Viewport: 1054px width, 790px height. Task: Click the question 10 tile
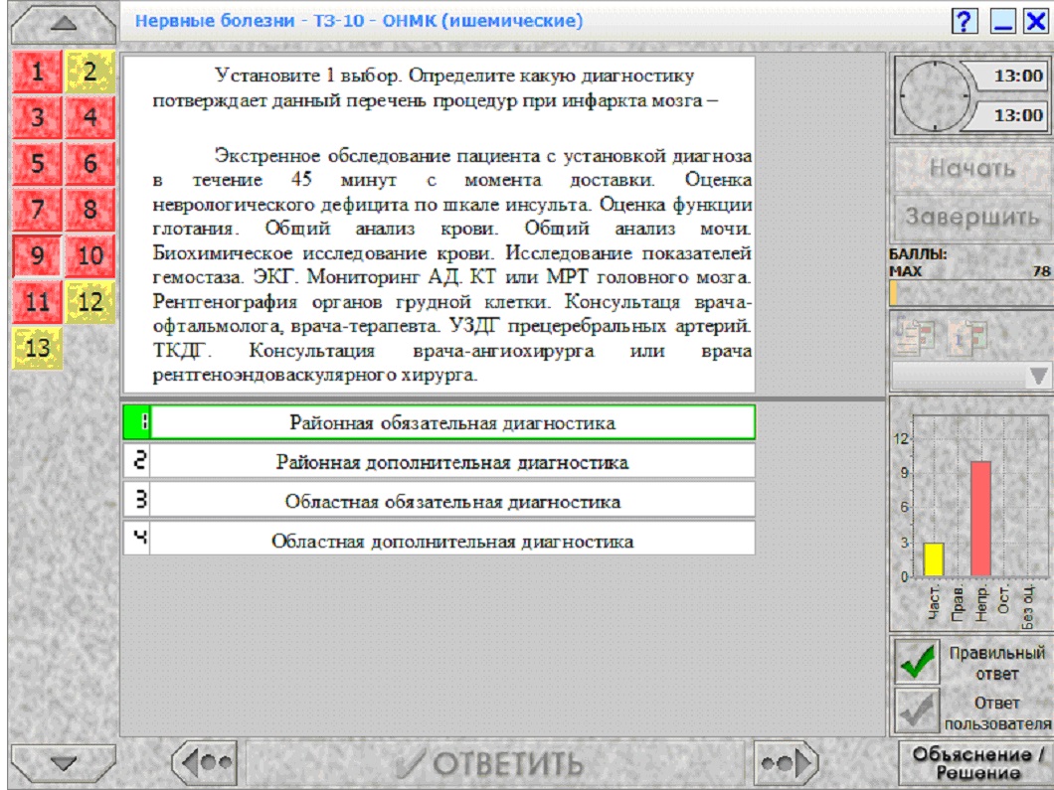[90, 256]
